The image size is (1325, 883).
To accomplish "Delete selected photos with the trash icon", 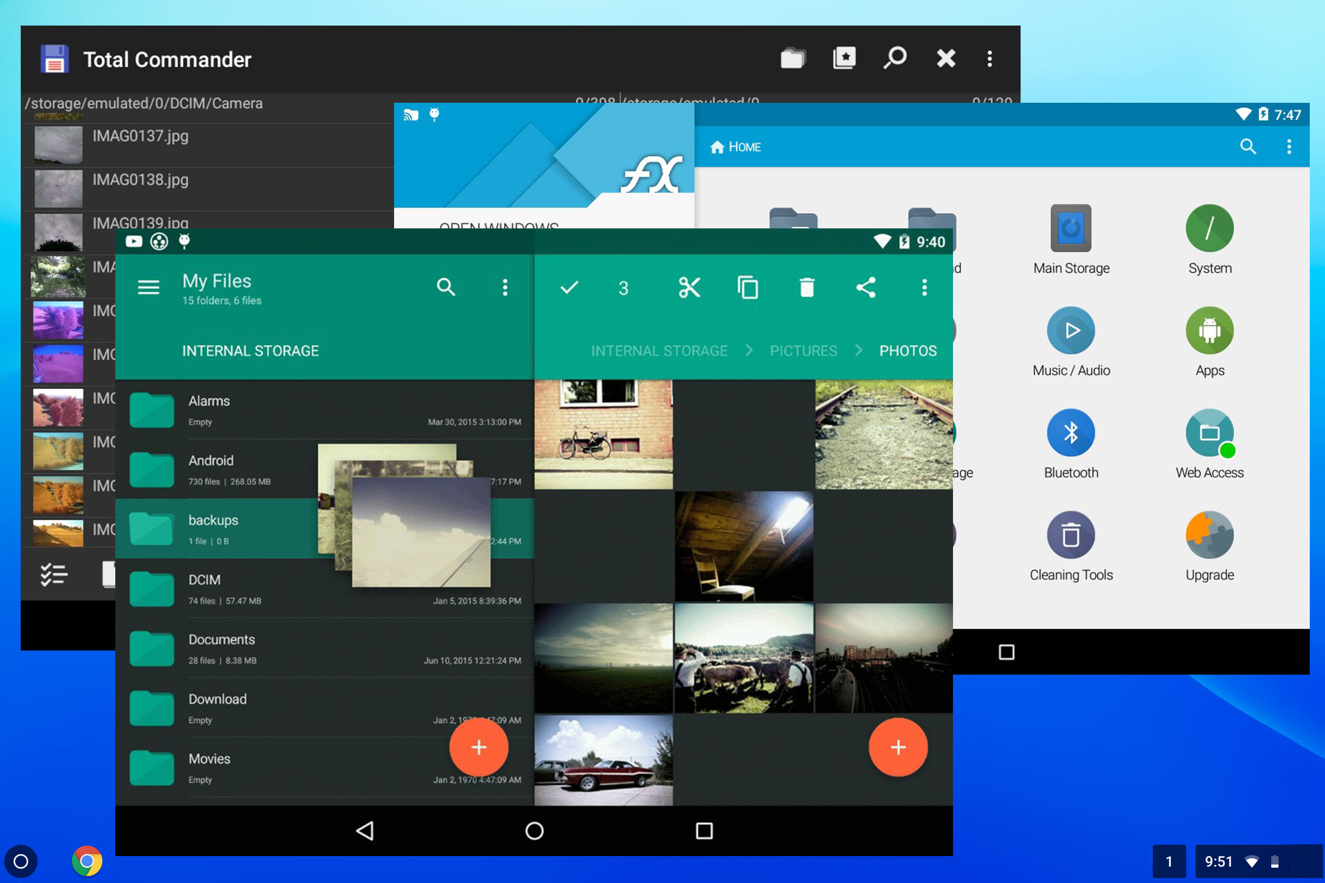I will click(x=807, y=288).
